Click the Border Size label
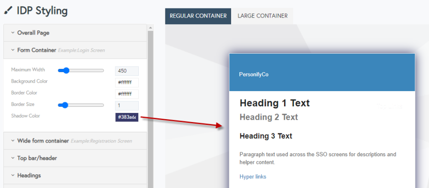Screen dimensions: 429x188 pos(23,104)
